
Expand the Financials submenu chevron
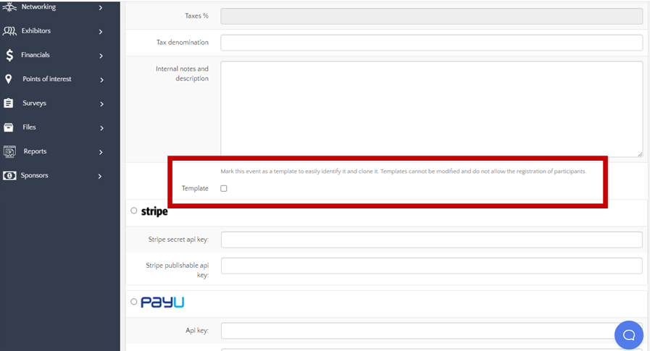coord(101,56)
